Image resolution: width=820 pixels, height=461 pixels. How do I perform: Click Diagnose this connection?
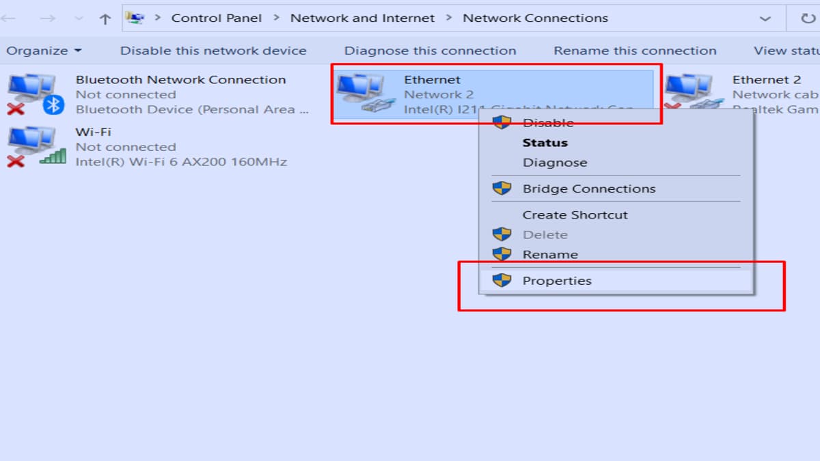tap(430, 51)
